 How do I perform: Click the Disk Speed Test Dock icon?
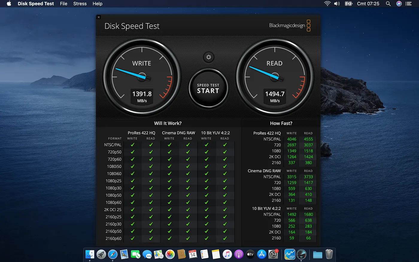pyautogui.click(x=301, y=254)
